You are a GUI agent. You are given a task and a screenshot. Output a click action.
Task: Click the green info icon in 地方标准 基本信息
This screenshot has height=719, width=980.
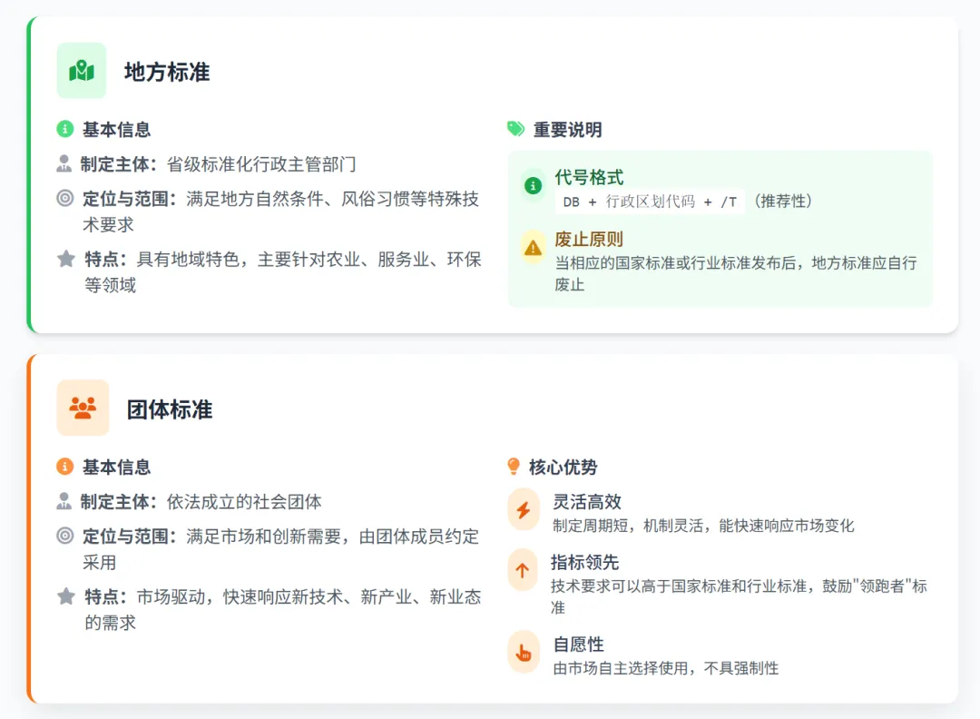pyautogui.click(x=64, y=129)
